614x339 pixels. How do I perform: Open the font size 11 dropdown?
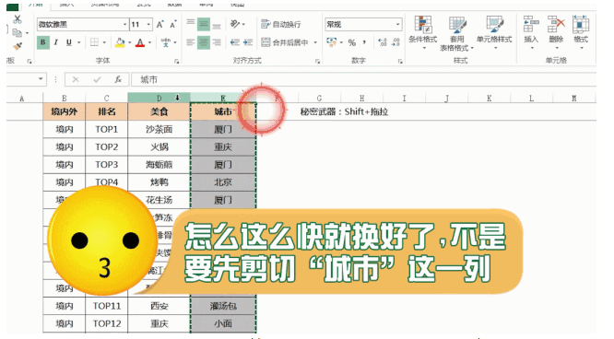[148, 25]
